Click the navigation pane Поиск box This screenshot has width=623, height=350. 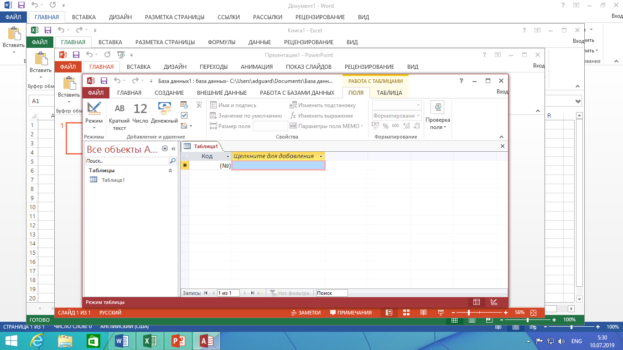[x=127, y=161]
